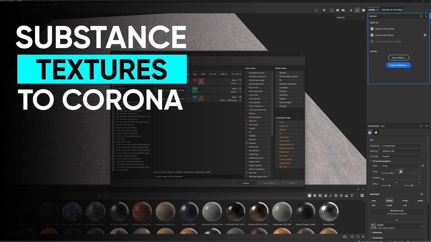Screen dimensions: 431x242
Task: Click the Diffuse input map color swatch
Action: 246,114
